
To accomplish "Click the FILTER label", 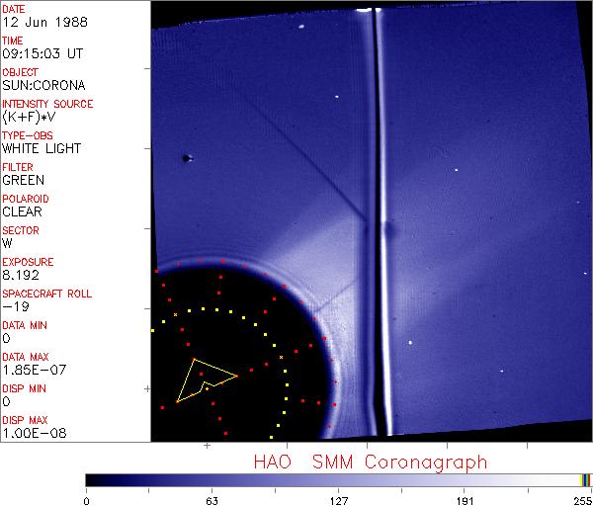I will tap(18, 167).
